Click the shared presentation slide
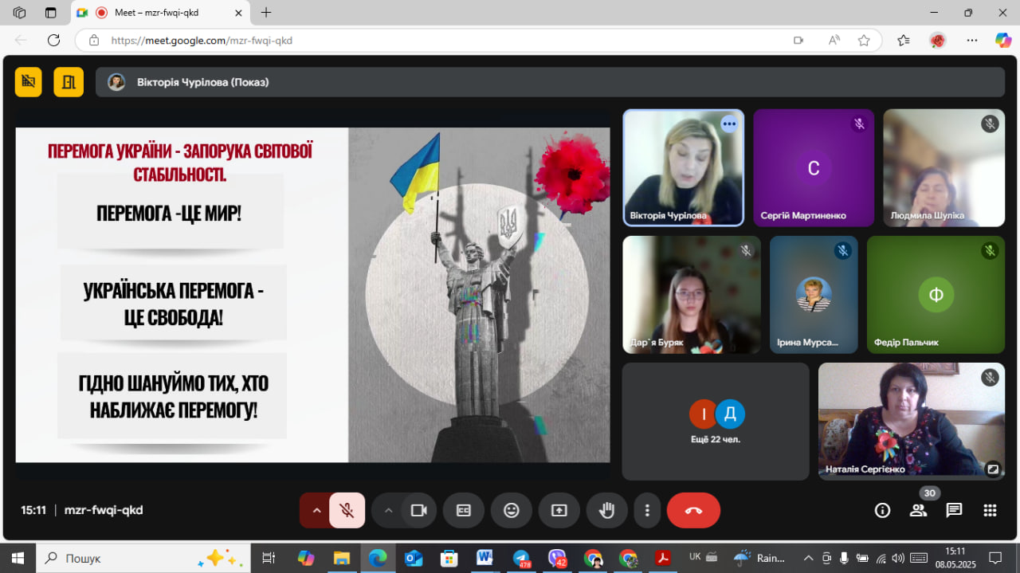The image size is (1020, 573). tap(312, 295)
